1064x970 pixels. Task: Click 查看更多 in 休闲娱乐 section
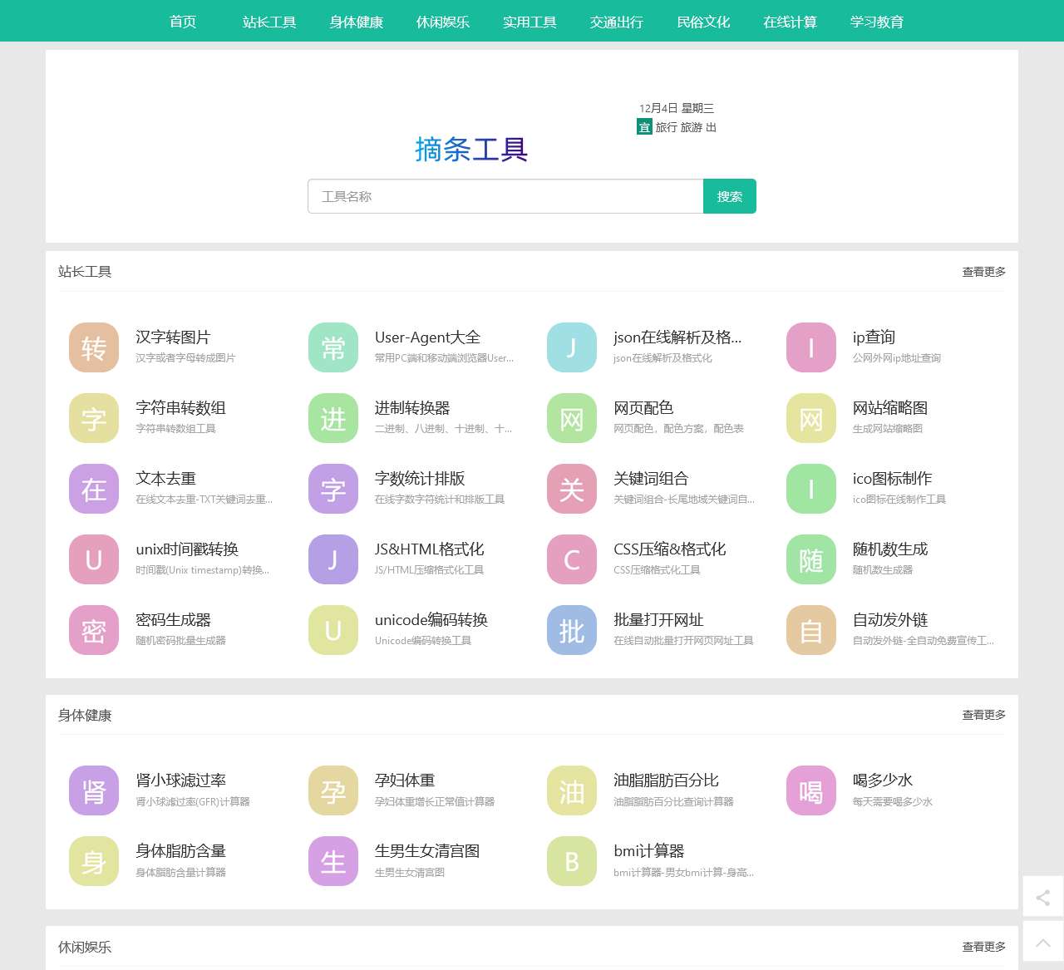pyautogui.click(x=984, y=947)
